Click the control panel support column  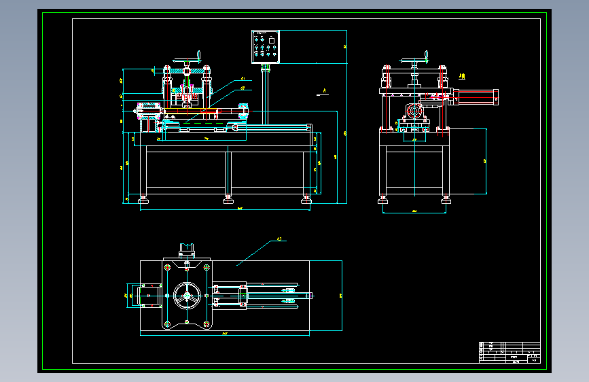266,94
